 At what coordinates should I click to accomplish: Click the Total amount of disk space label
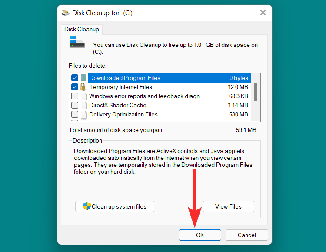pos(116,130)
